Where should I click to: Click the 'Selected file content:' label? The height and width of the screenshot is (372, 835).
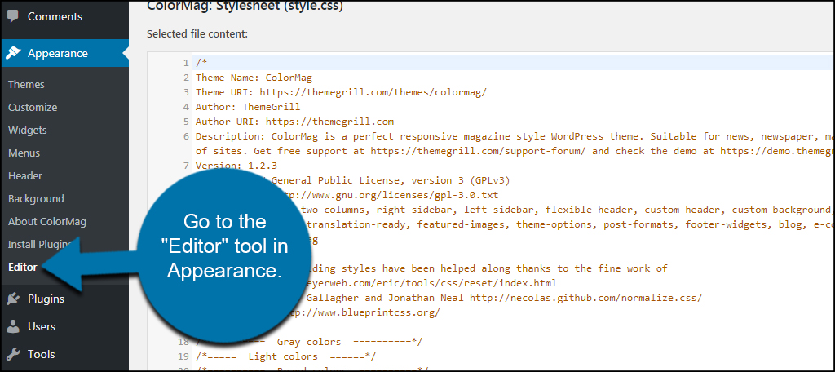[197, 34]
